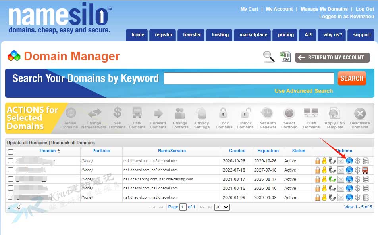Click the domain keyword search field

pyautogui.click(x=249, y=78)
